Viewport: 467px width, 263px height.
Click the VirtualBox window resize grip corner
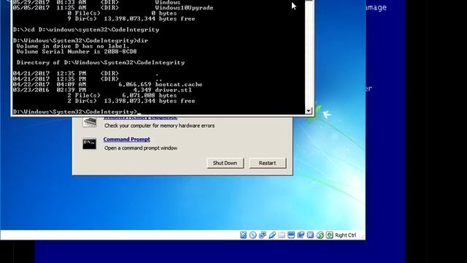(363, 236)
